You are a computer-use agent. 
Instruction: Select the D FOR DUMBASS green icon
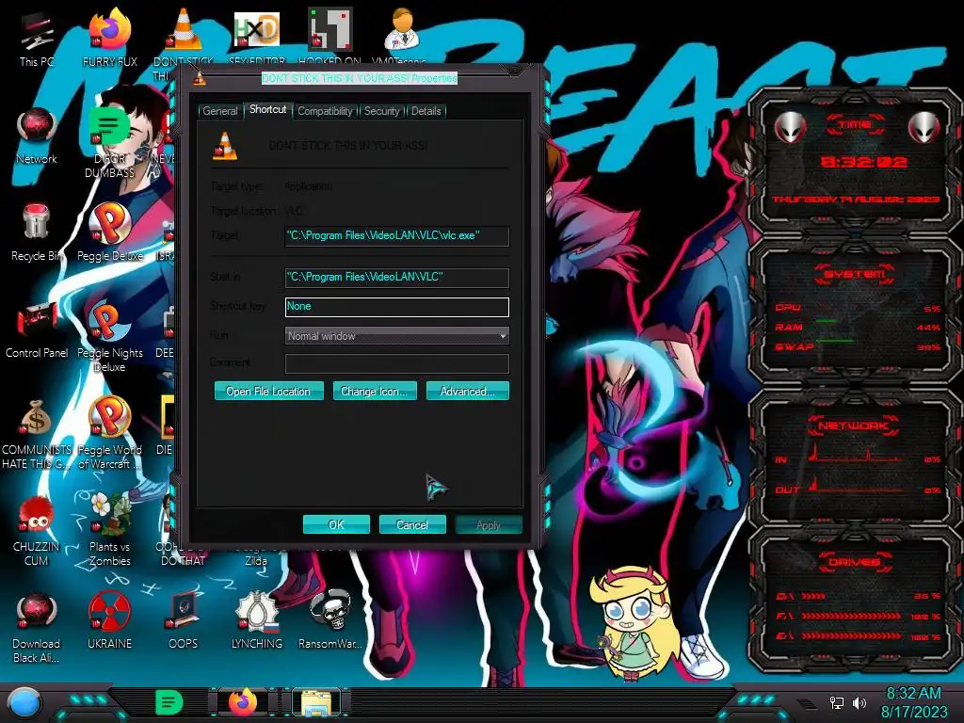click(x=109, y=143)
